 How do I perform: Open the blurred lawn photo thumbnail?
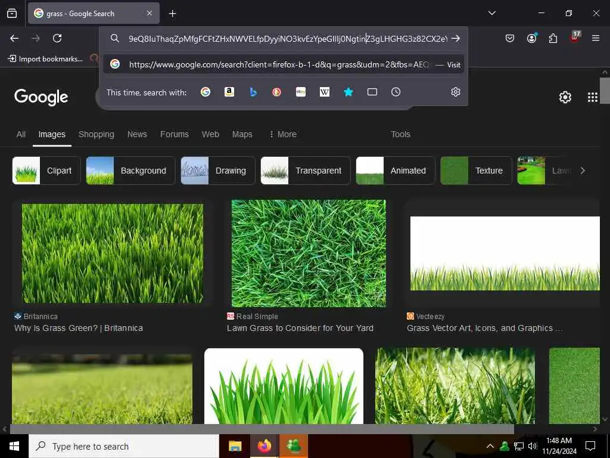[102, 389]
